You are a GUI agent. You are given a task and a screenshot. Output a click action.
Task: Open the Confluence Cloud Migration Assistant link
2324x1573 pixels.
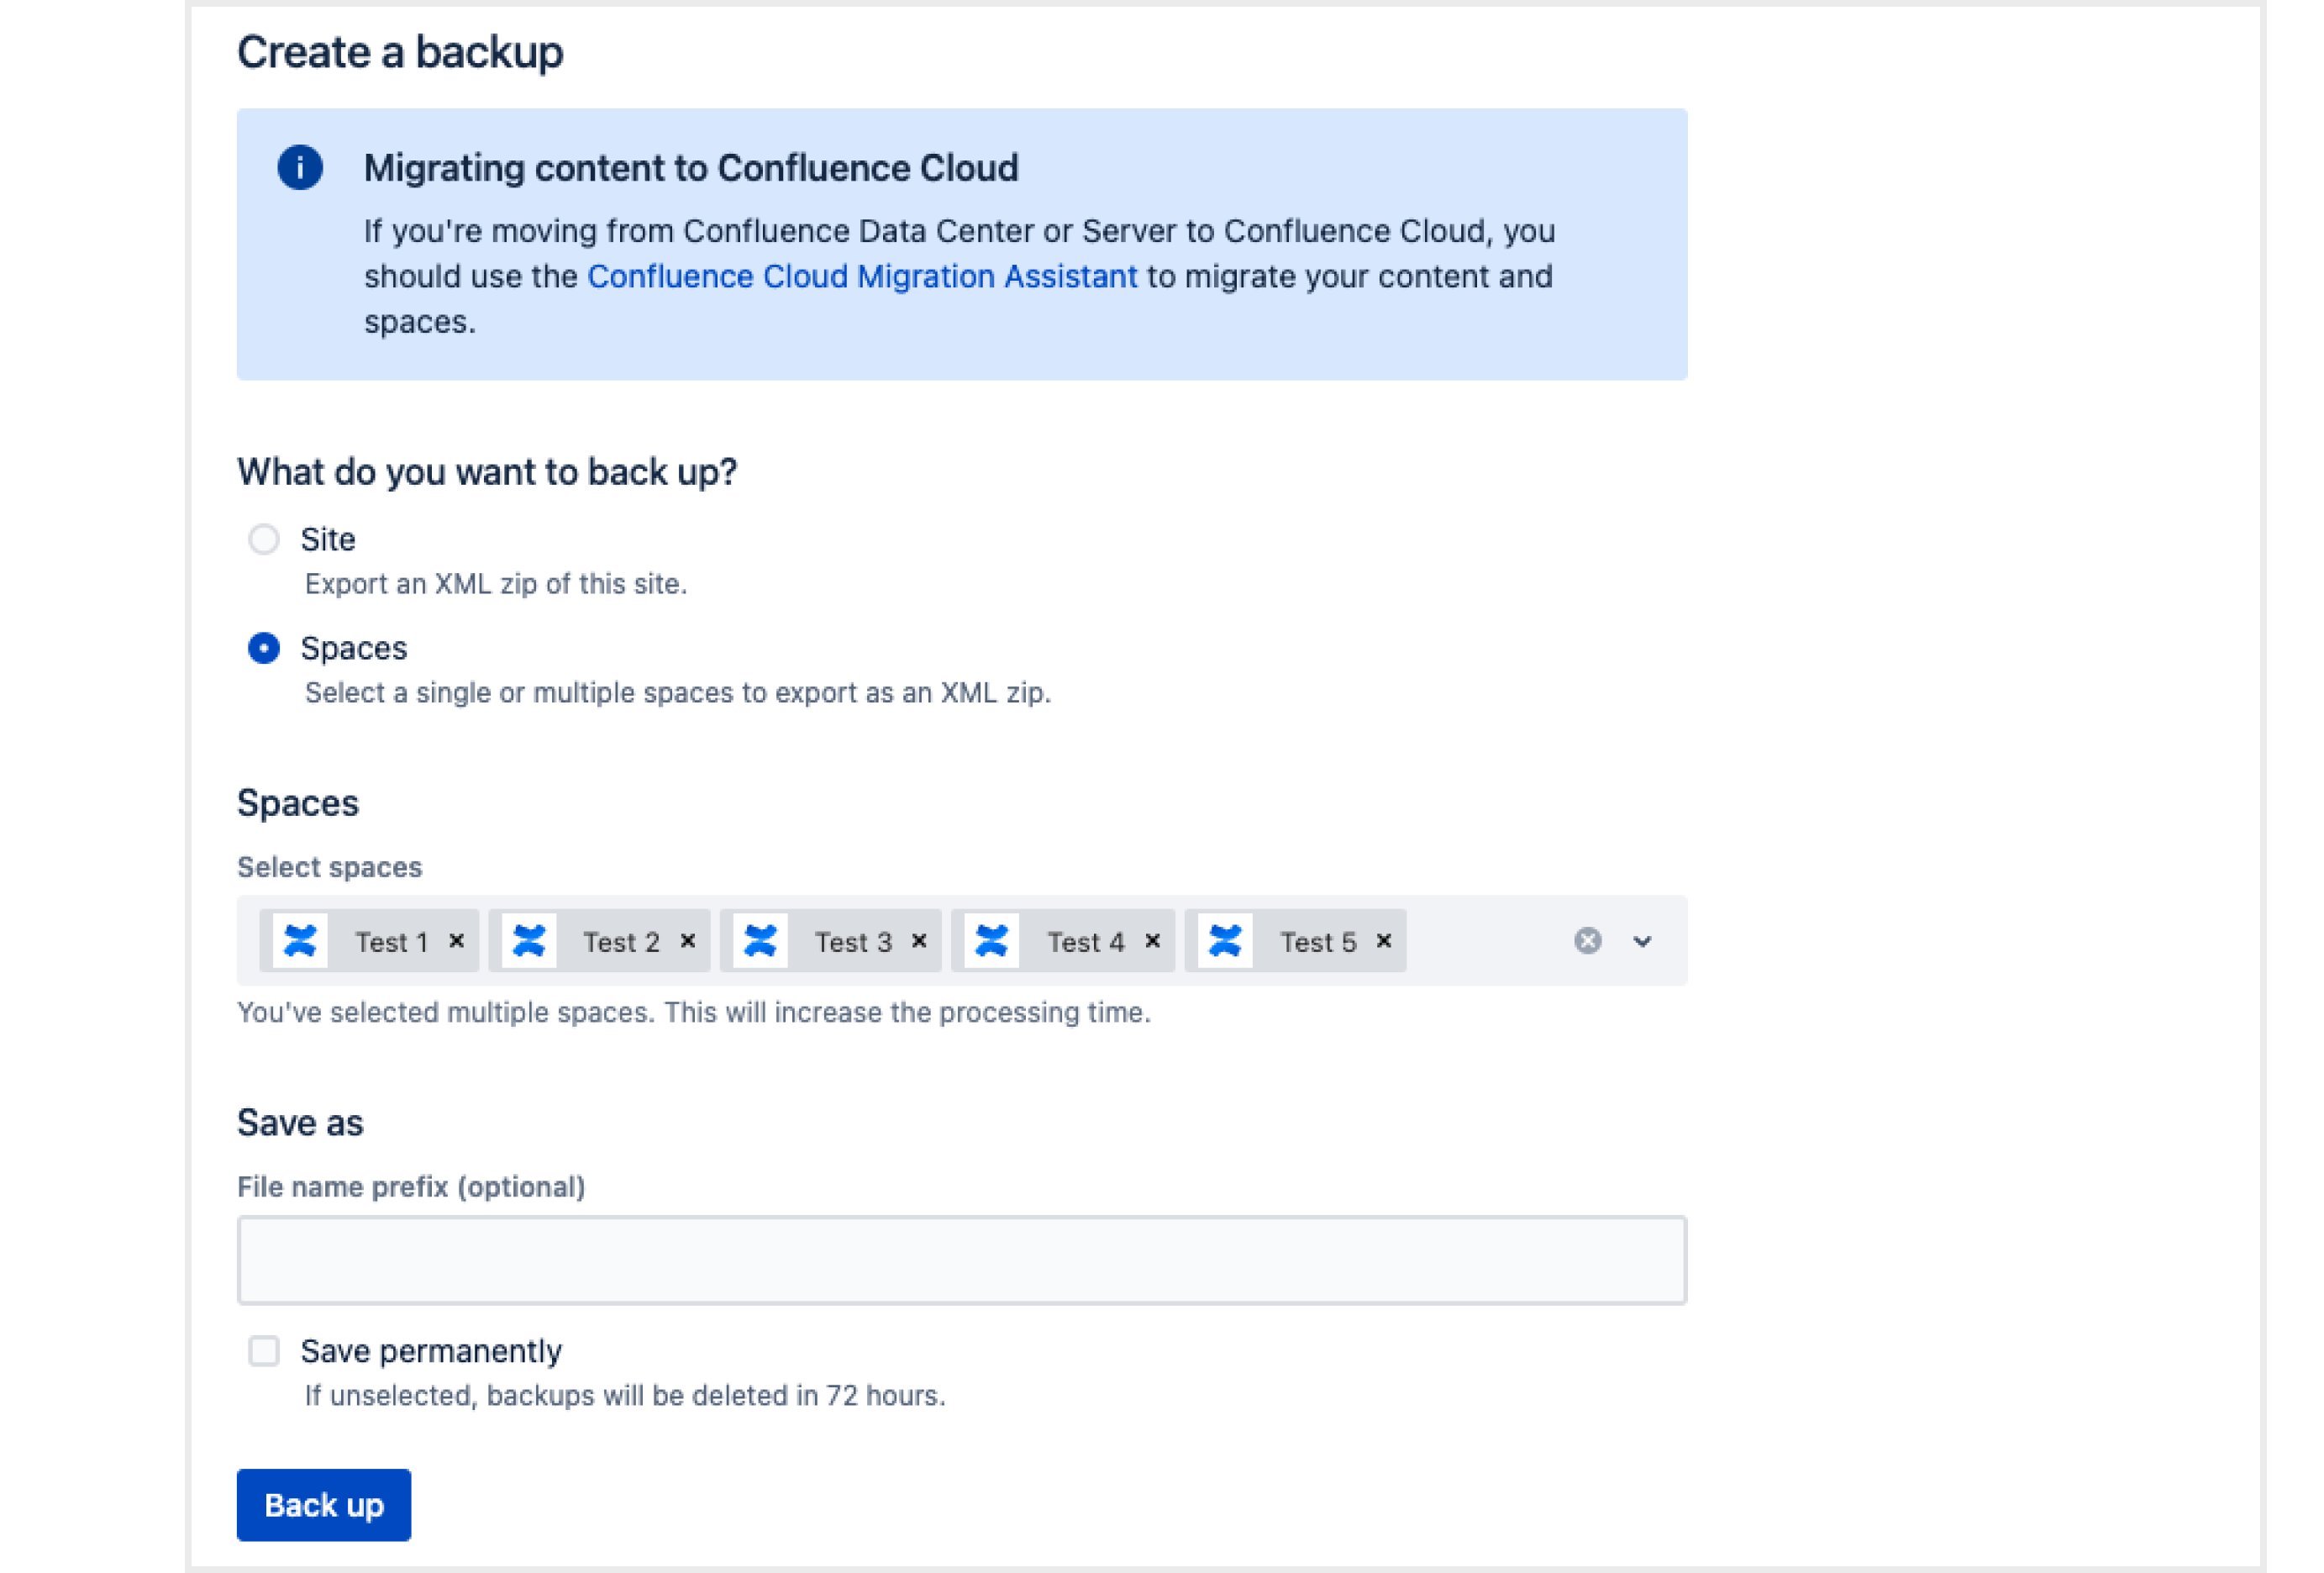863,277
